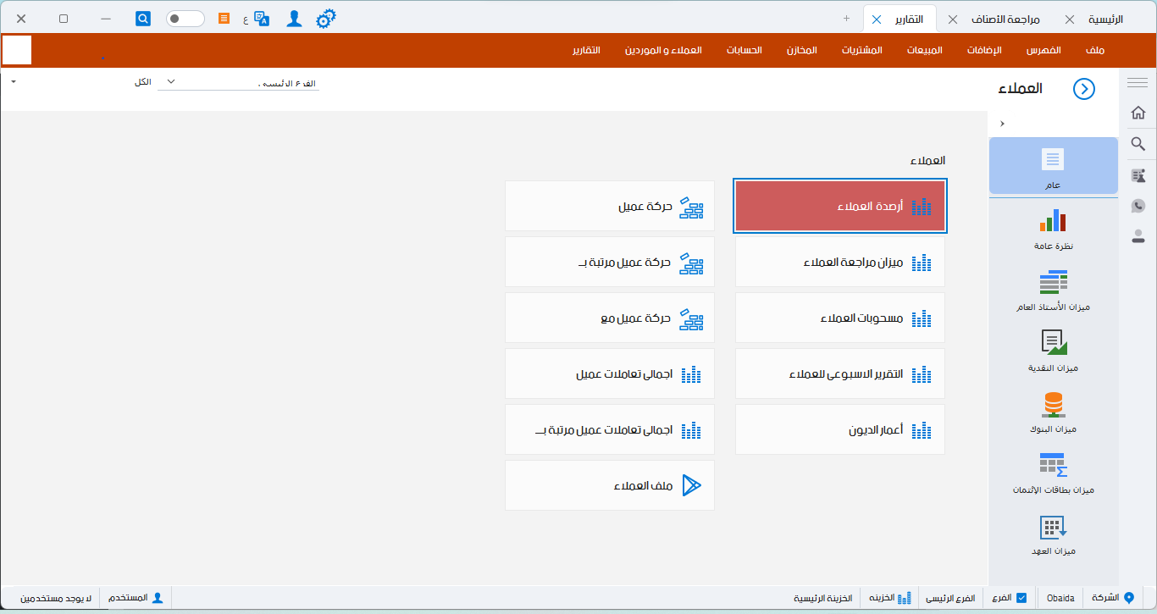Open the search tool in the right sidebar
The width and height of the screenshot is (1157, 614).
[1139, 144]
